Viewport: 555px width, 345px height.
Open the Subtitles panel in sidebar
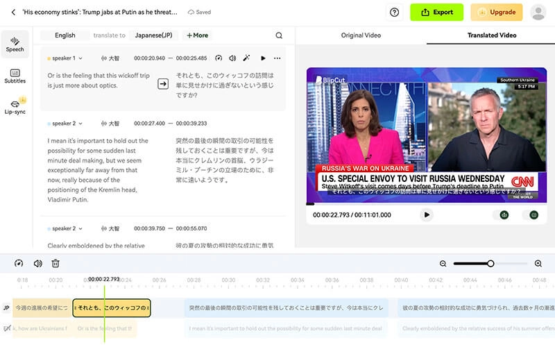point(15,76)
